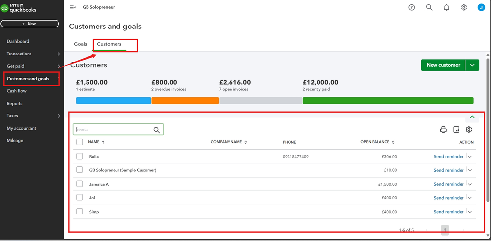Open the top bar settings gear
The height and width of the screenshot is (241, 491).
(464, 7)
